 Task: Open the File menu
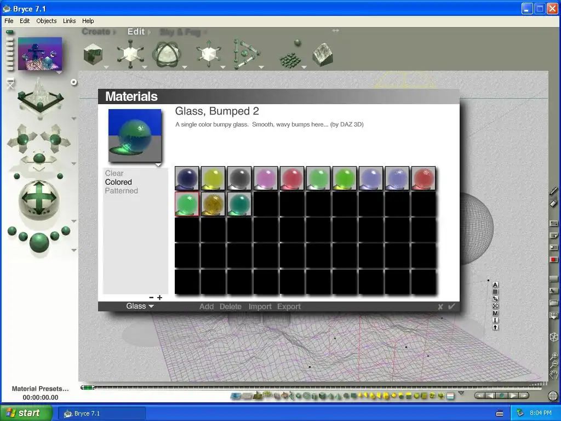tap(9, 21)
